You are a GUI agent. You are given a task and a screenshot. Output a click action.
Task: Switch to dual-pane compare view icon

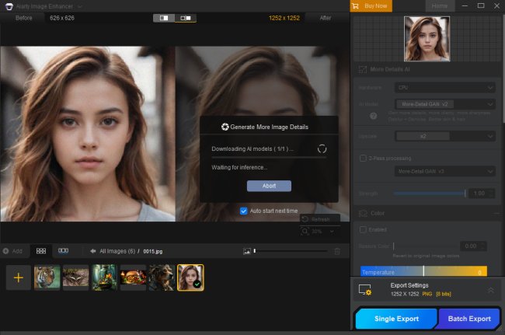point(186,18)
